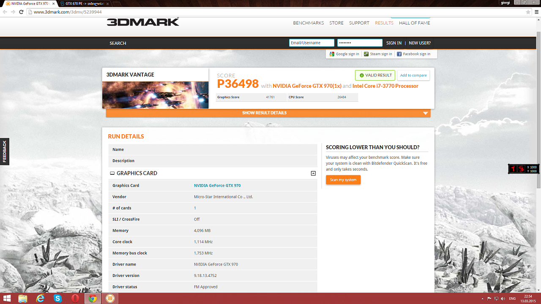Viewport: 541px width, 304px height.
Task: Click the SLI / CrossFire value Off
Action: (x=197, y=220)
